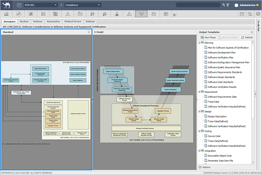The image size is (262, 175).
Task: Switch to the Defense tab
Action: coord(38,21)
